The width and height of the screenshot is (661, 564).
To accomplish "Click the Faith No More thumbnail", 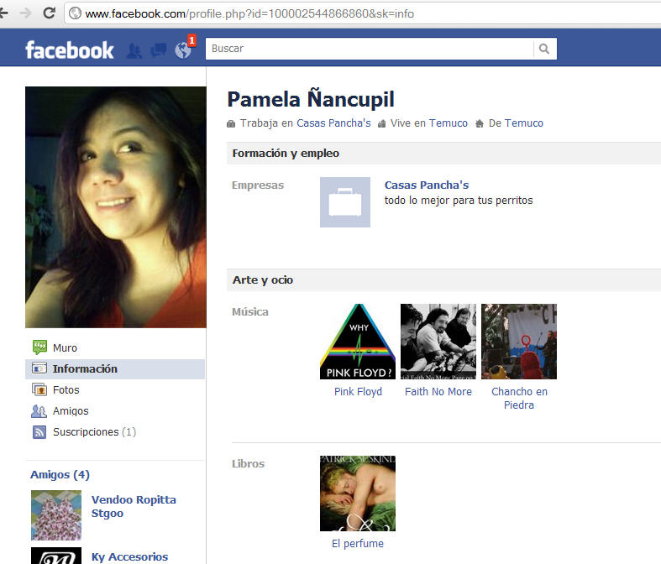I will click(x=438, y=342).
